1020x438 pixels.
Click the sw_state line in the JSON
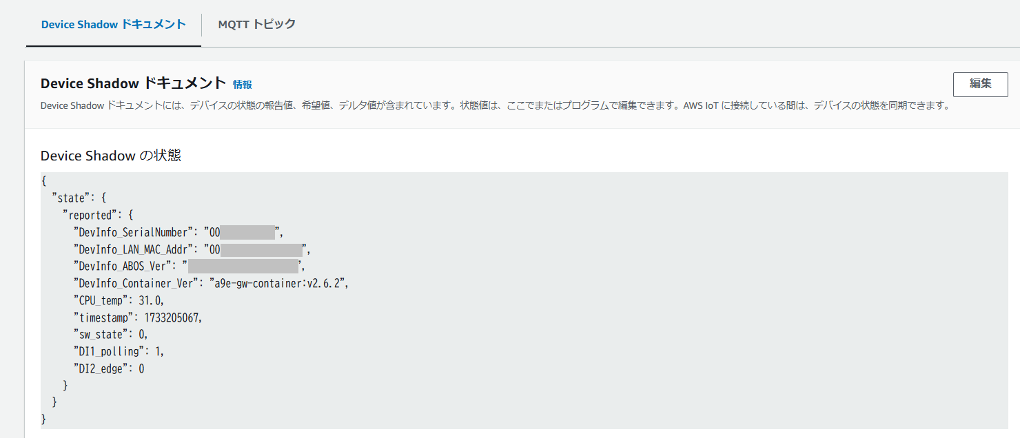click(110, 335)
